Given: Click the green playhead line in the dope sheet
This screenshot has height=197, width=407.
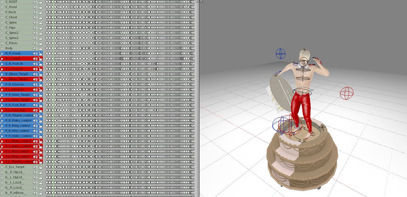Looking at the screenshot, I should [54, 98].
